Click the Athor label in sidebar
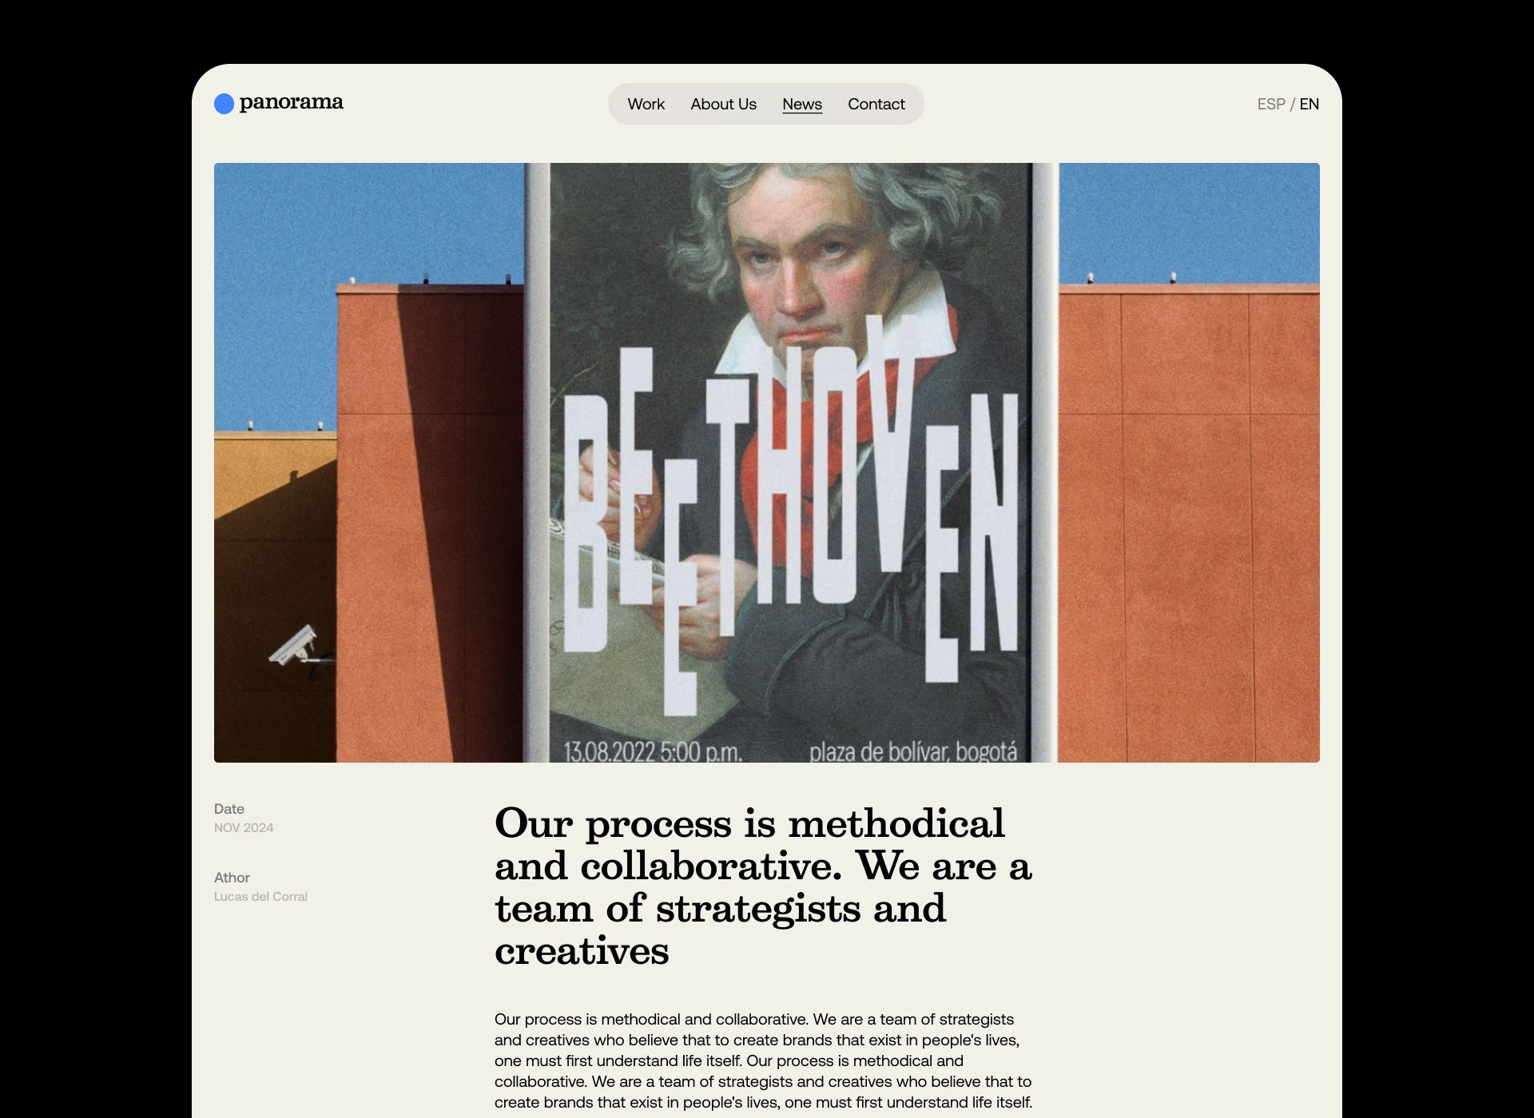The height and width of the screenshot is (1118, 1534). pyautogui.click(x=232, y=878)
